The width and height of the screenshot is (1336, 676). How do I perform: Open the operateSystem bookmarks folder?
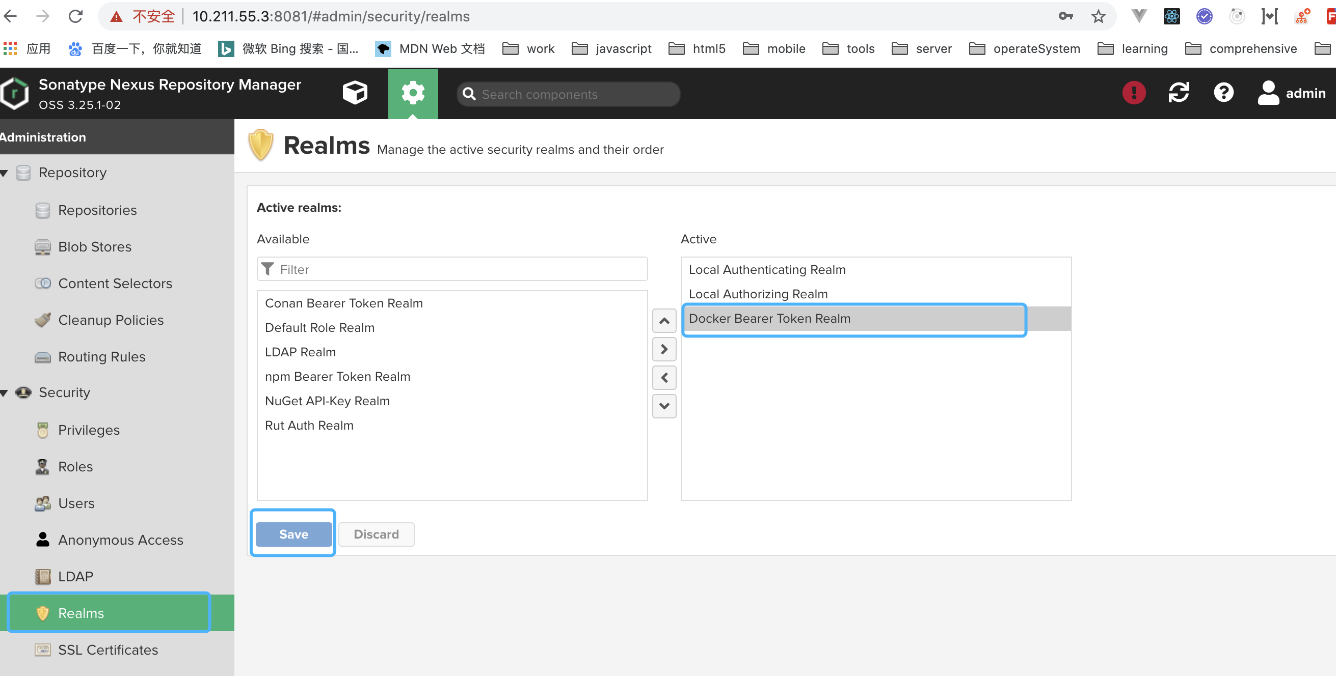pyautogui.click(x=1024, y=49)
